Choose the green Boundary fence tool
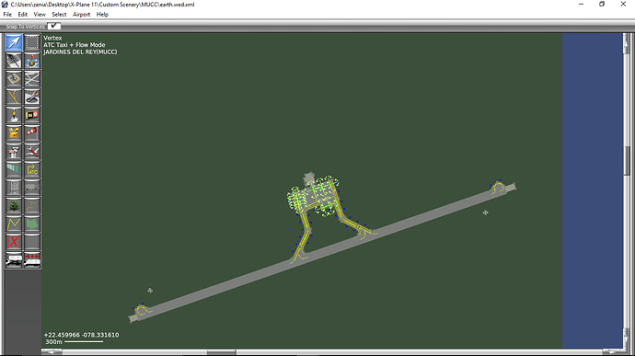 click(14, 169)
